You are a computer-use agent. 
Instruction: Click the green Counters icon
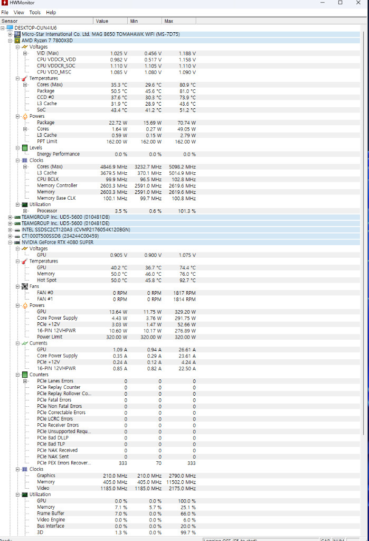[25, 375]
